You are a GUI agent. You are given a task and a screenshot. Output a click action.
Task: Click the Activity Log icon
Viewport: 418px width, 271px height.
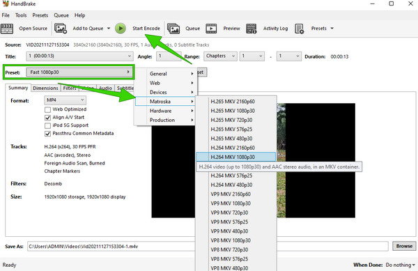click(x=251, y=29)
